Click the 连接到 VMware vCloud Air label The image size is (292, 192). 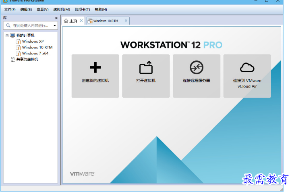pos(247,83)
